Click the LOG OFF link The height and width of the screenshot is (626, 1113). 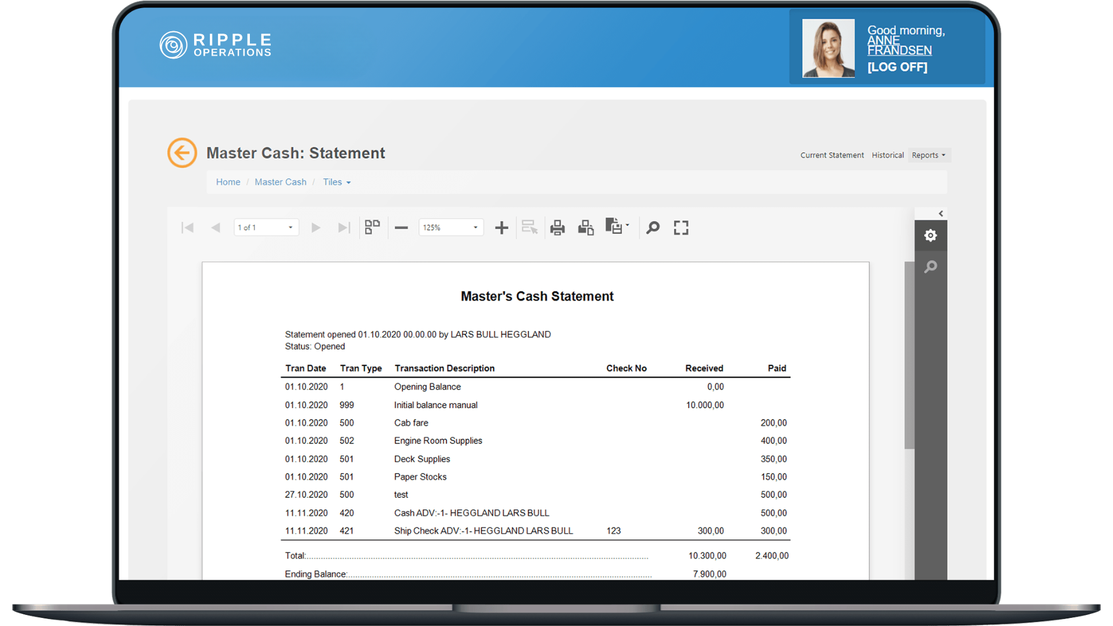pyautogui.click(x=897, y=67)
